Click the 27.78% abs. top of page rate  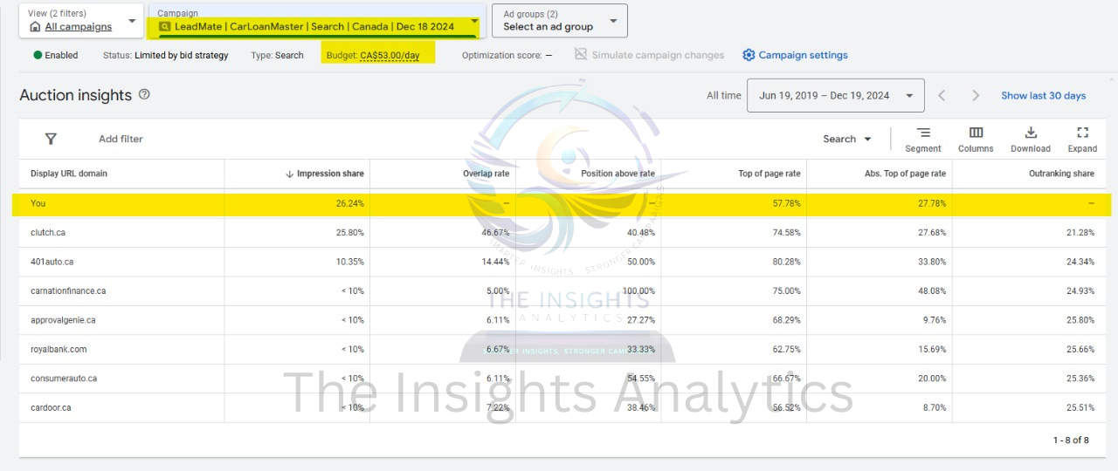coord(931,203)
